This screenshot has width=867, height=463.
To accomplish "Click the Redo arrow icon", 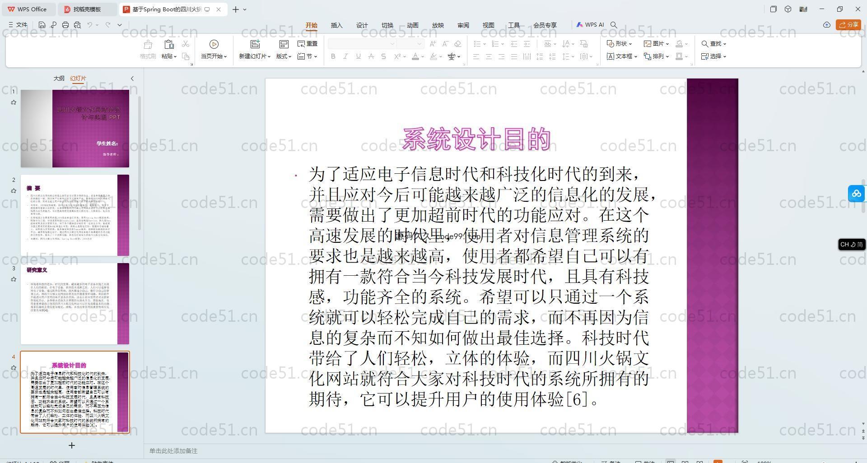I will coord(108,25).
